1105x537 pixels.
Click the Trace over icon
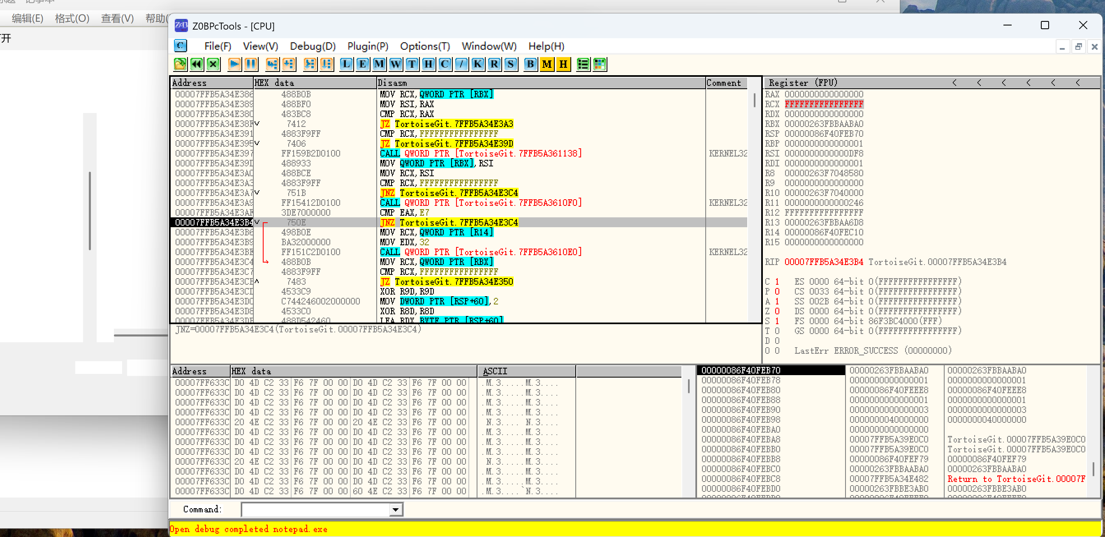[x=327, y=64]
